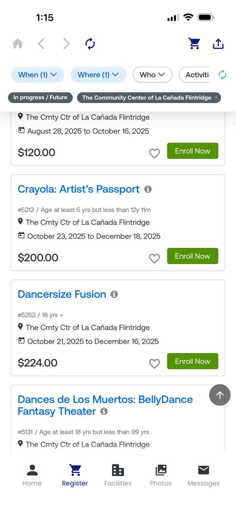Open the Messages tab
Viewport: 236px width, 513px height.
click(x=203, y=475)
